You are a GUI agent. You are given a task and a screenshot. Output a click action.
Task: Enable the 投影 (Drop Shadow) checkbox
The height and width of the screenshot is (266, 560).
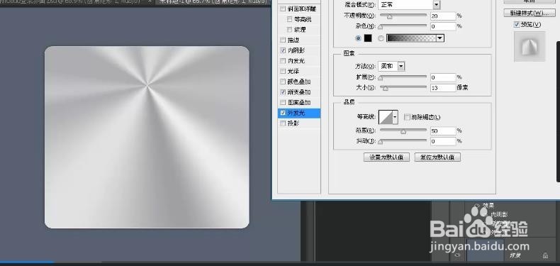coord(283,123)
